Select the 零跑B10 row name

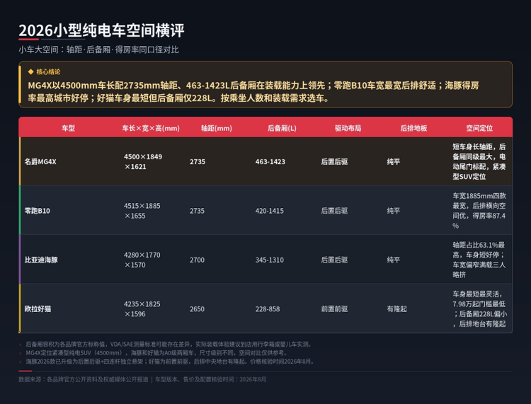pyautogui.click(x=38, y=211)
